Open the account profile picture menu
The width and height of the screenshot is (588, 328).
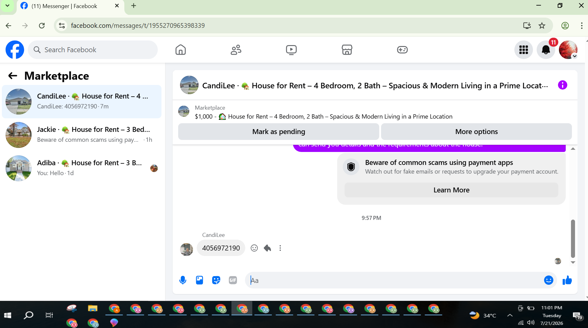568,50
